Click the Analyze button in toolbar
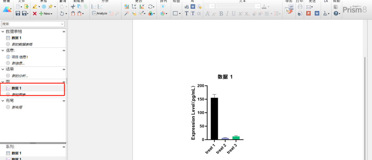372x160 pixels. 100,13
